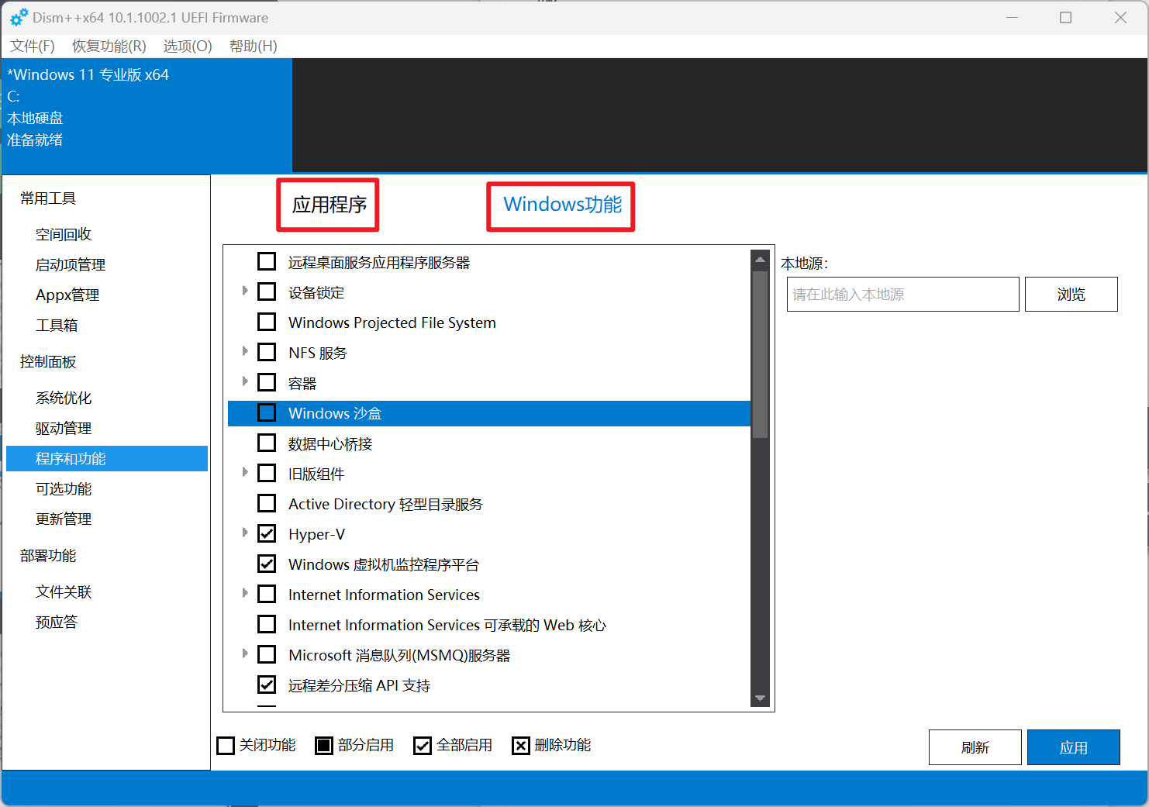Uncheck 远程差分压缩 API 支持 checkbox

pos(267,685)
